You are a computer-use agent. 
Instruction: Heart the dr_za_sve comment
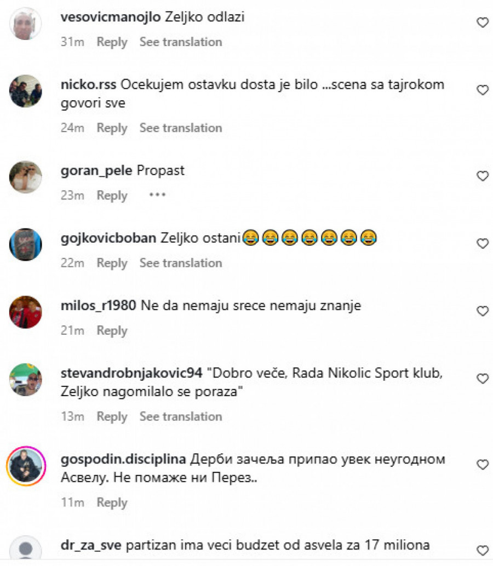point(483,550)
